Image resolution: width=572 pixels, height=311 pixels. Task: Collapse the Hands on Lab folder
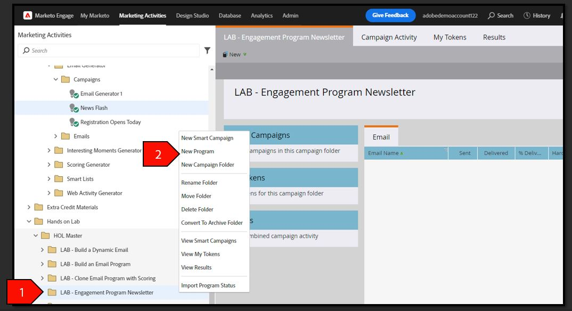pos(29,222)
